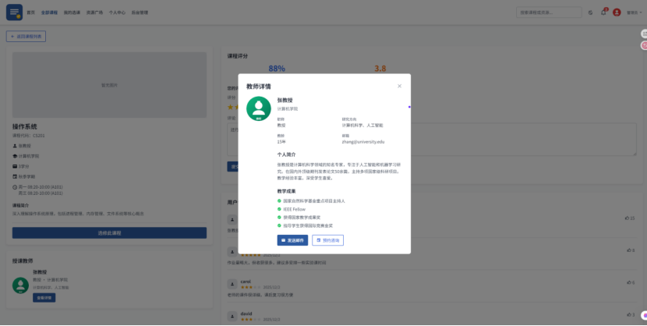The image size is (647, 326).
Task: Click the 张教授 name in the dialog
Action: click(x=285, y=100)
